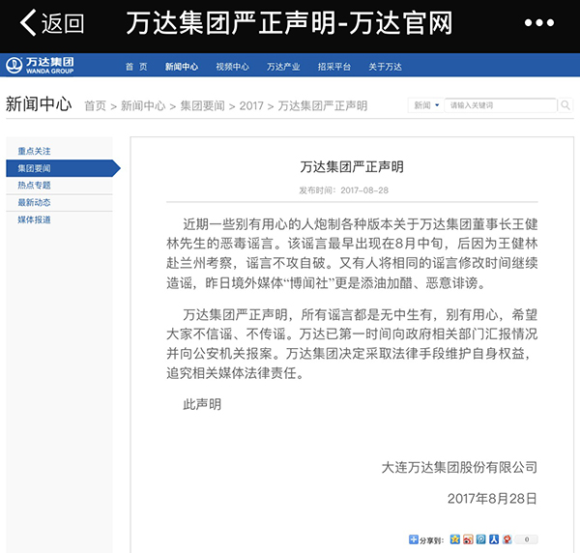The image size is (580, 553).
Task: Share to Qzone star icon
Action: click(454, 539)
